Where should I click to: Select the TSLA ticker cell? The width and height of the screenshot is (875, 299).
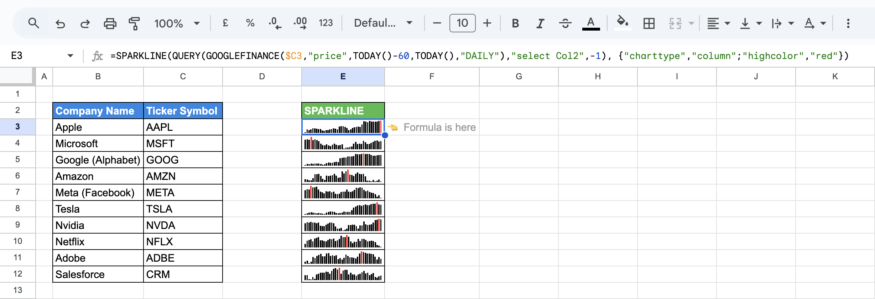[x=183, y=209]
